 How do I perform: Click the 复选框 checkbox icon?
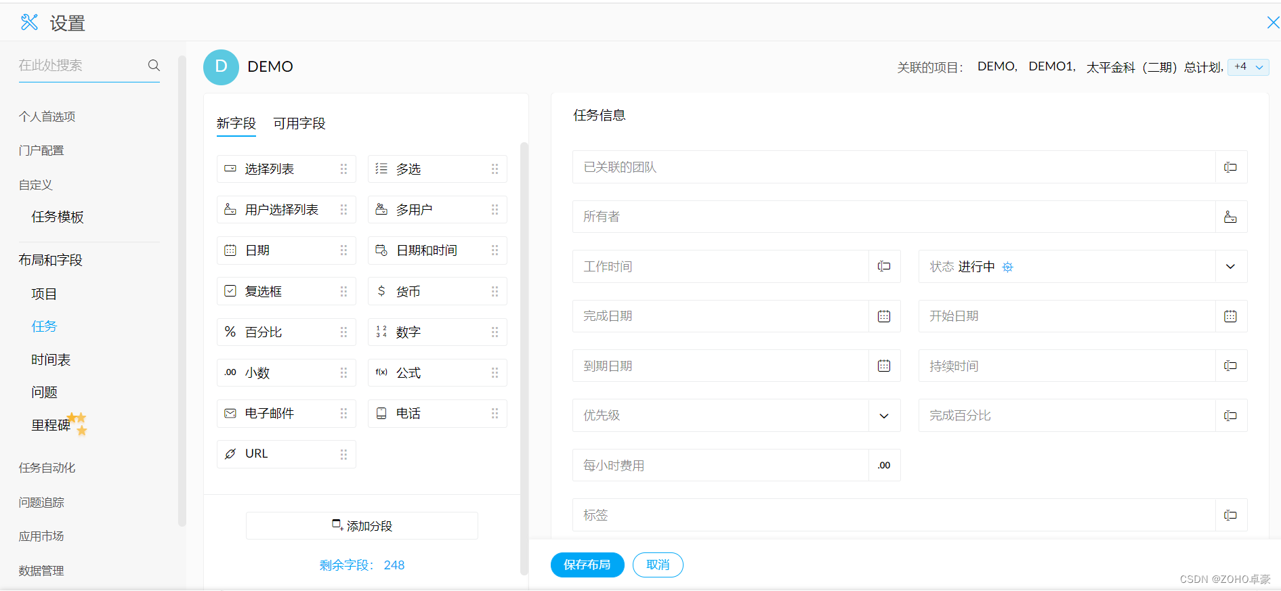pos(230,291)
